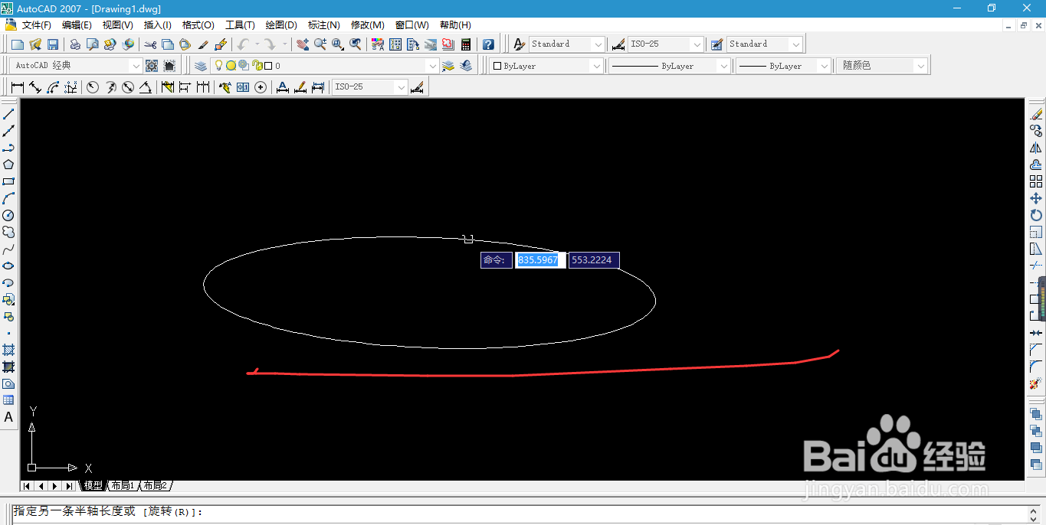
Task: Select the Move modify tool
Action: tap(1036, 198)
